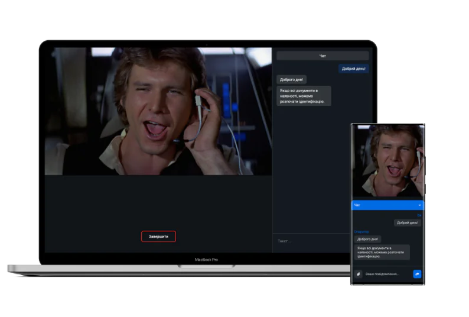Click the phone video preview
Image resolution: width=469 pixels, height=317 pixels.
(387, 161)
